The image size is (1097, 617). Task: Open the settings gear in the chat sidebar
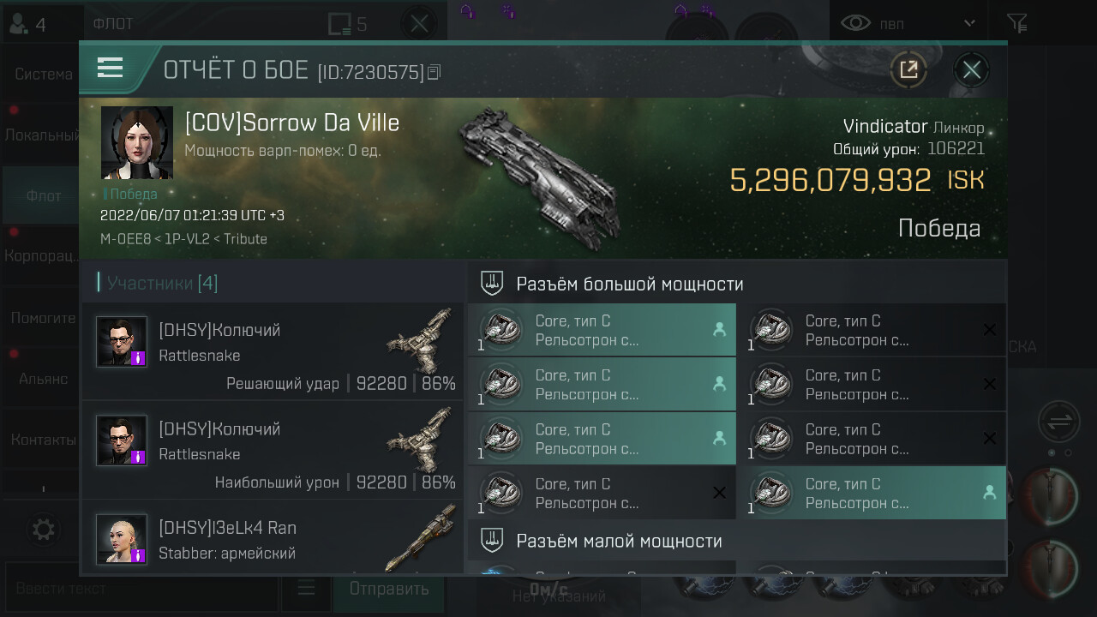coord(43,529)
